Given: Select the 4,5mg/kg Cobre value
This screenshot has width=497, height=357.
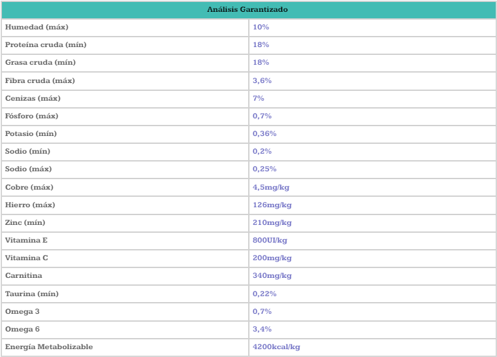Looking at the screenshot, I should point(271,187).
